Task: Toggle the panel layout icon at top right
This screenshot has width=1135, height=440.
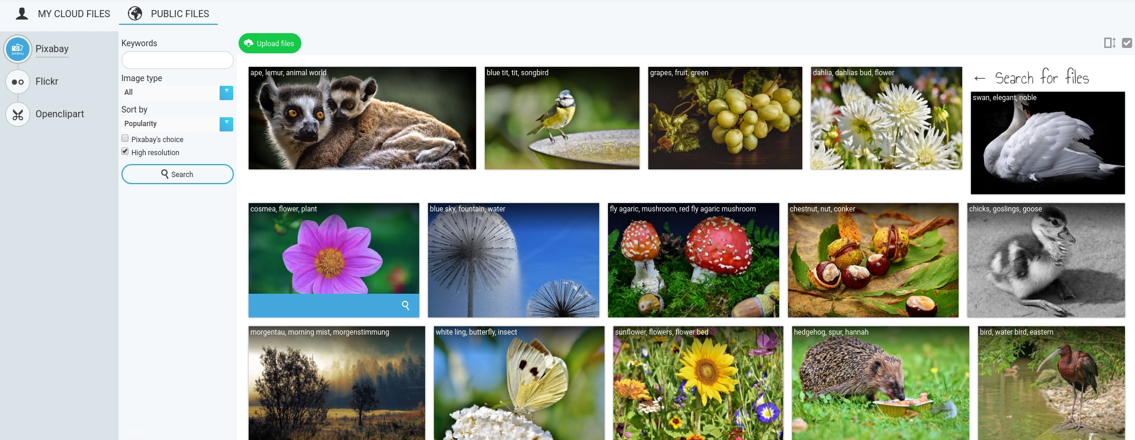Action: [x=1110, y=43]
